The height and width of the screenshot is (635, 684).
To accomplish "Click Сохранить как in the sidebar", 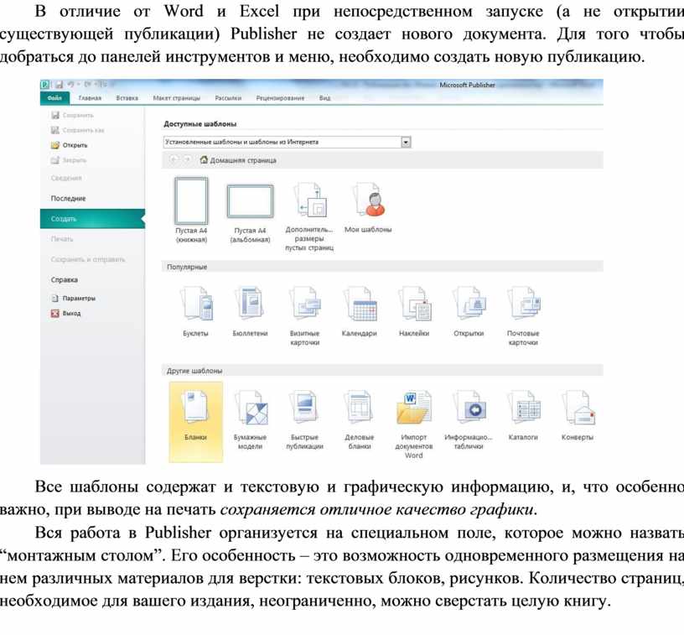I will coord(78,130).
